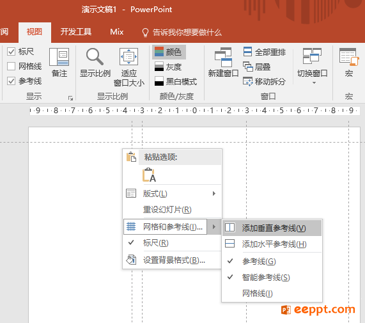Open the Notes (备注) view icon

pos(59,63)
